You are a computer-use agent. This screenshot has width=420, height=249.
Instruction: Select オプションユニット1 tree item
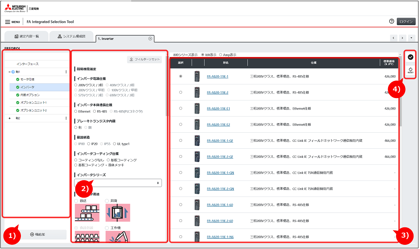click(33, 103)
